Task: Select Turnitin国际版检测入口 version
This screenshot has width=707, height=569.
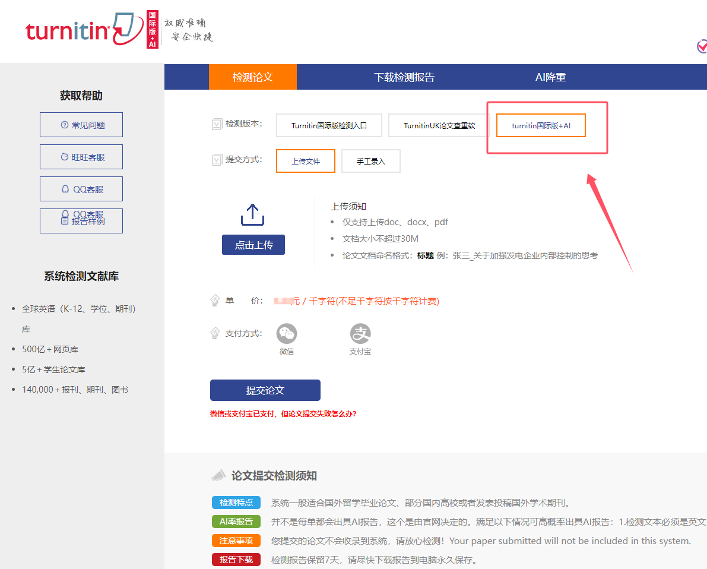Action: pos(329,125)
